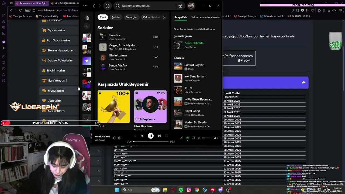345x194 pixels.
Task: Click the Spotify search field
Action: [x=144, y=6]
